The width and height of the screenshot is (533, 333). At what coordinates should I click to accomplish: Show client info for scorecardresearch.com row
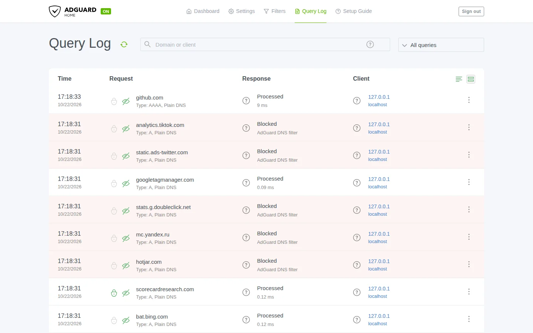[x=357, y=292]
